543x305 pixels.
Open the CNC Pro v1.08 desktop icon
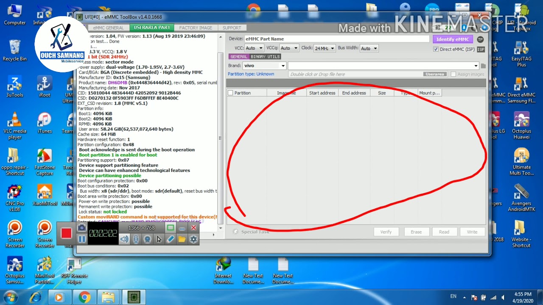click(x=15, y=197)
